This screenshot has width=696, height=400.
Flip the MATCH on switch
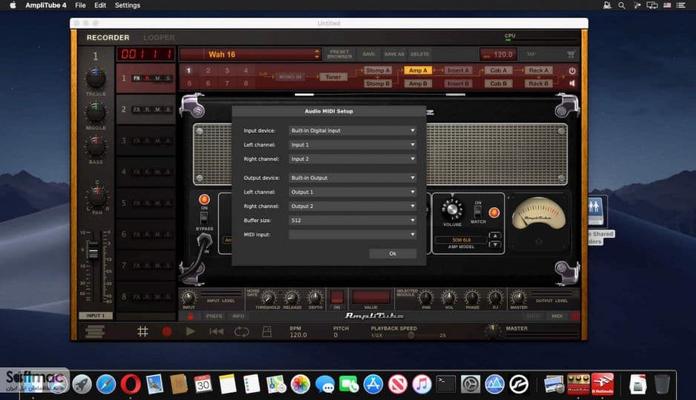pyautogui.click(x=477, y=211)
